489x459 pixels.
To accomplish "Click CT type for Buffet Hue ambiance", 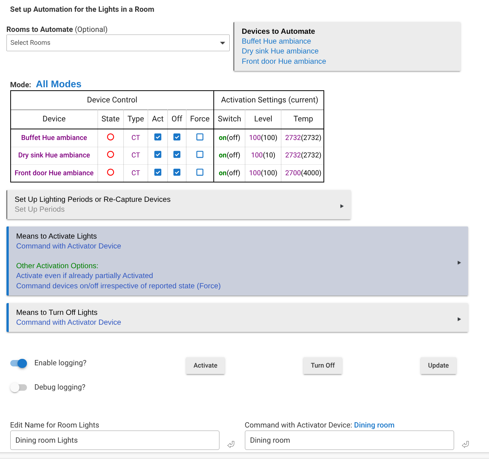I will click(x=136, y=138).
